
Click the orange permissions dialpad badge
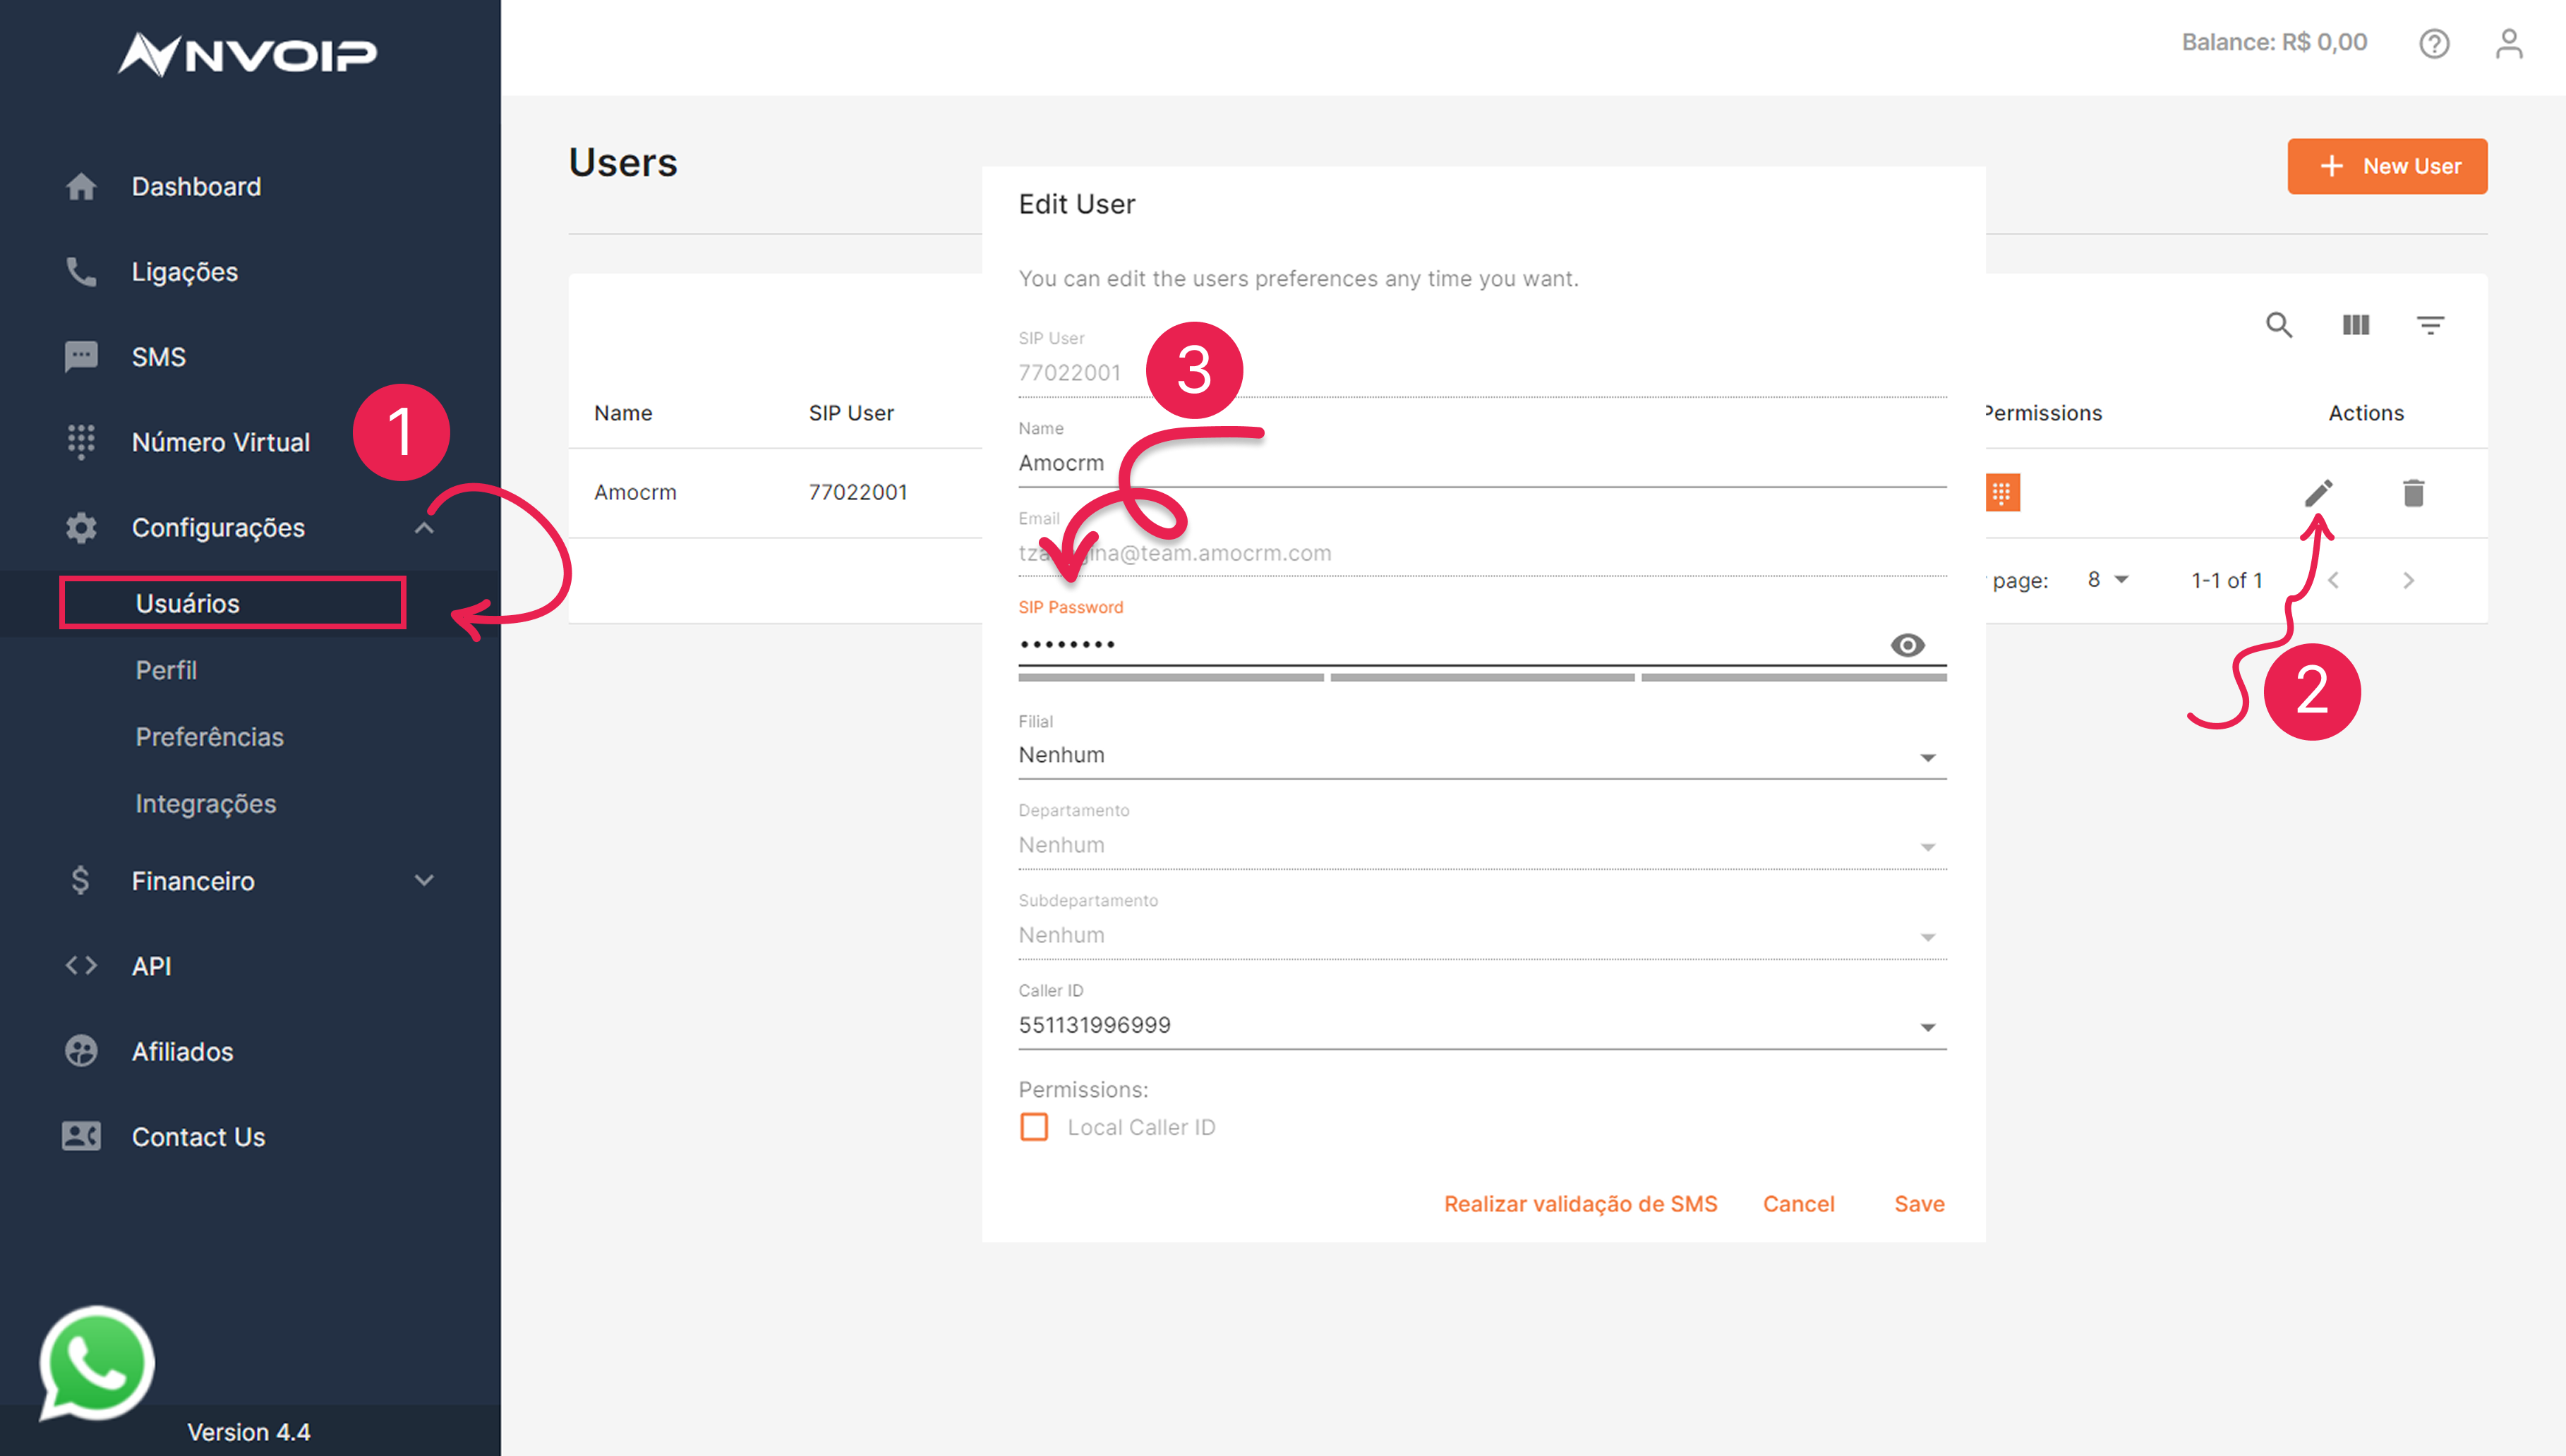[x=2002, y=493]
